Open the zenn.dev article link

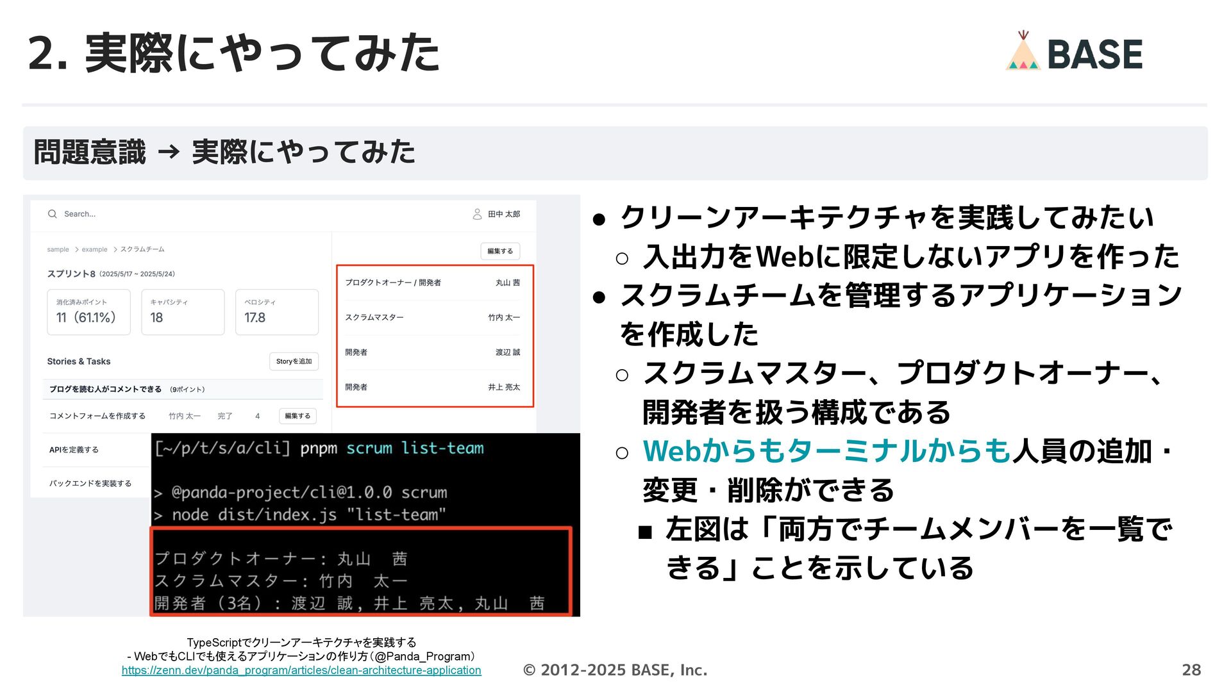(301, 670)
